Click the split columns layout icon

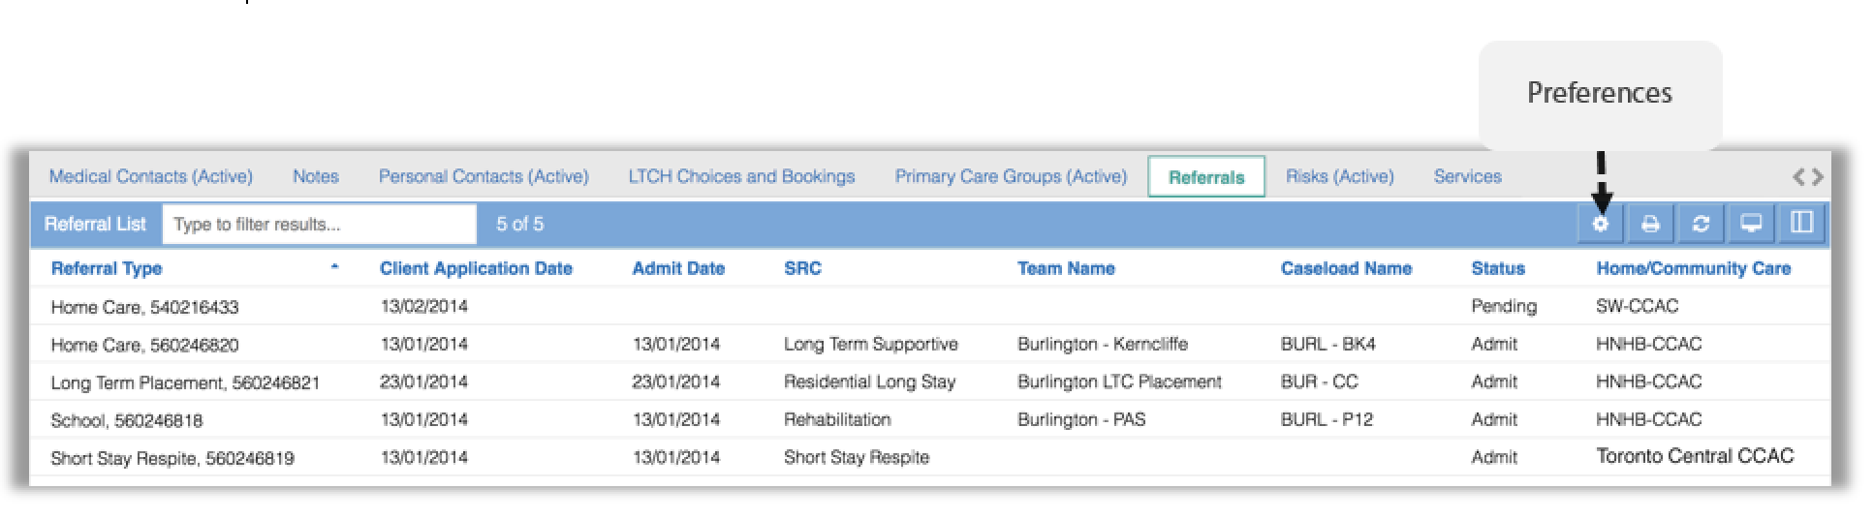(1801, 224)
